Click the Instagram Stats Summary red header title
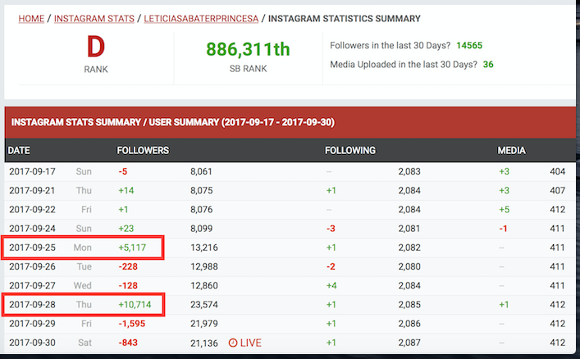580x359 pixels. [173, 122]
